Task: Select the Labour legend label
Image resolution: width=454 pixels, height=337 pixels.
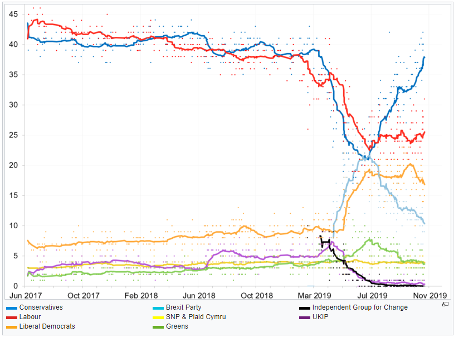Action: click(x=30, y=317)
